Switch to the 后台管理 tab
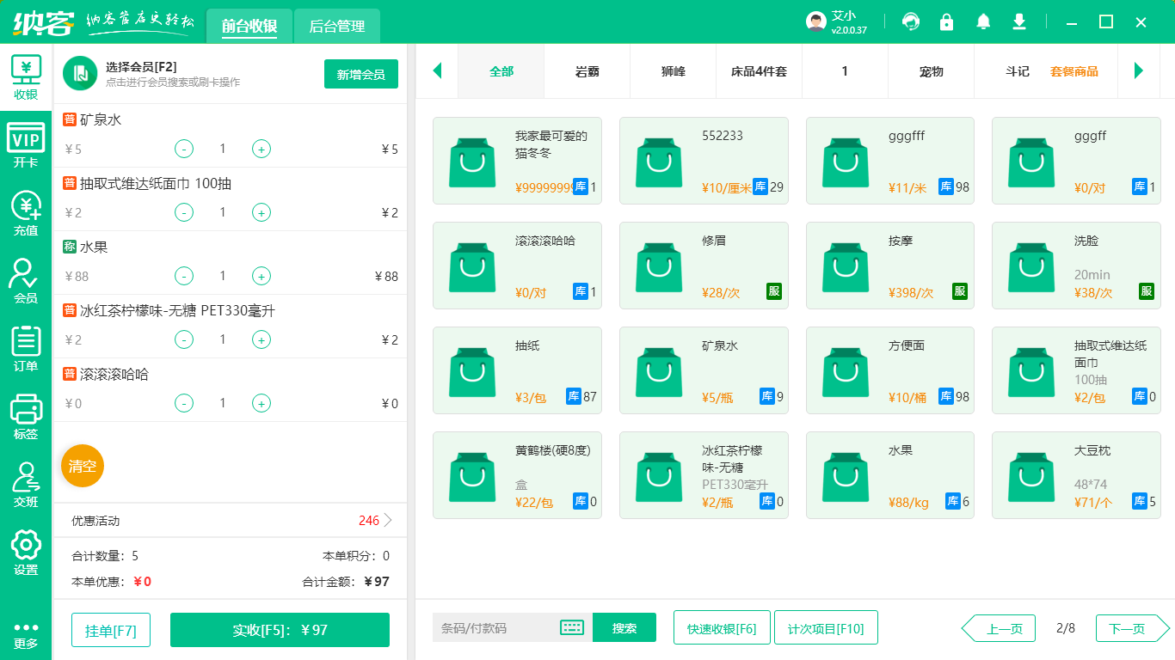The height and width of the screenshot is (660, 1175). point(335,27)
